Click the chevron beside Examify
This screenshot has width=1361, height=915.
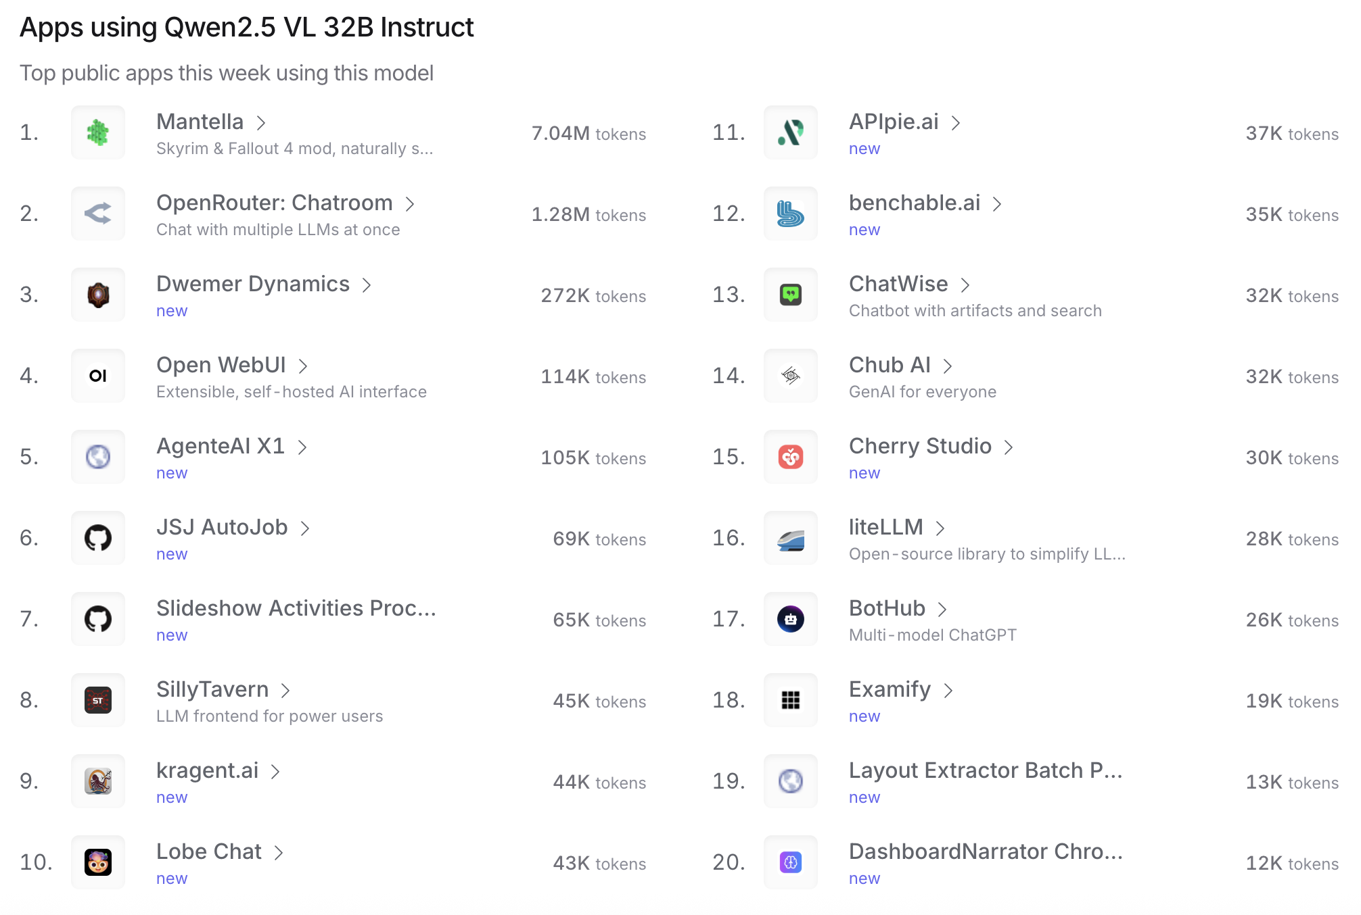pos(948,691)
